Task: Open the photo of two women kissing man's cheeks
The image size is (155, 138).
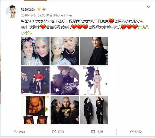Action: point(65,110)
